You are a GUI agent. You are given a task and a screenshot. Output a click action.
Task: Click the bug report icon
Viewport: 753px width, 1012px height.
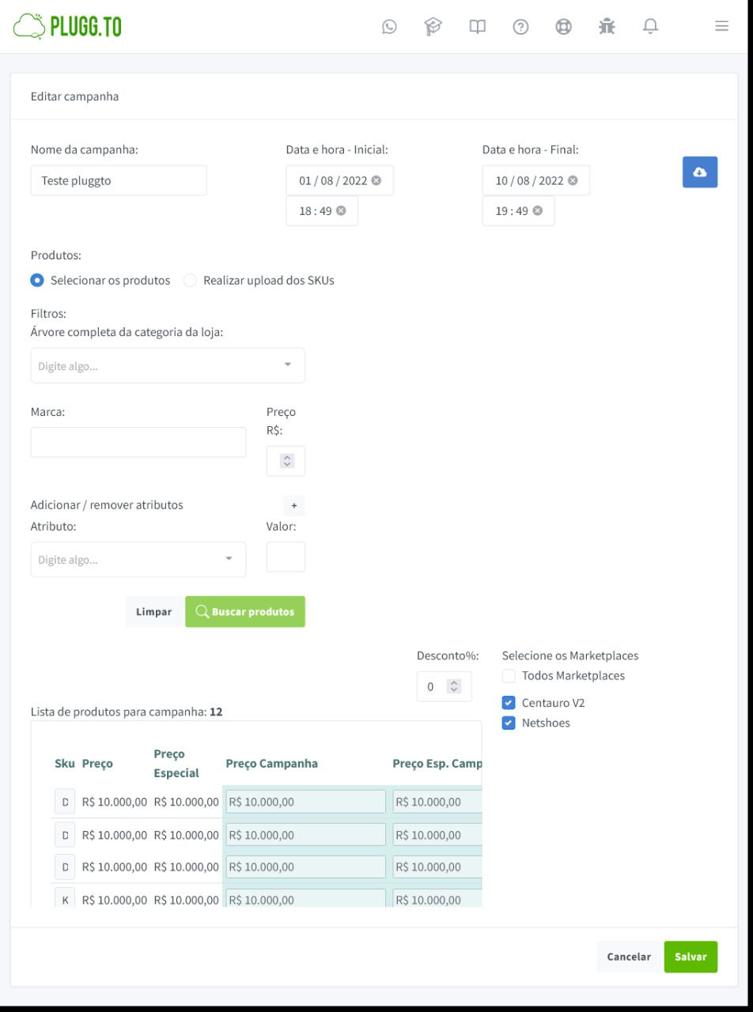point(607,26)
